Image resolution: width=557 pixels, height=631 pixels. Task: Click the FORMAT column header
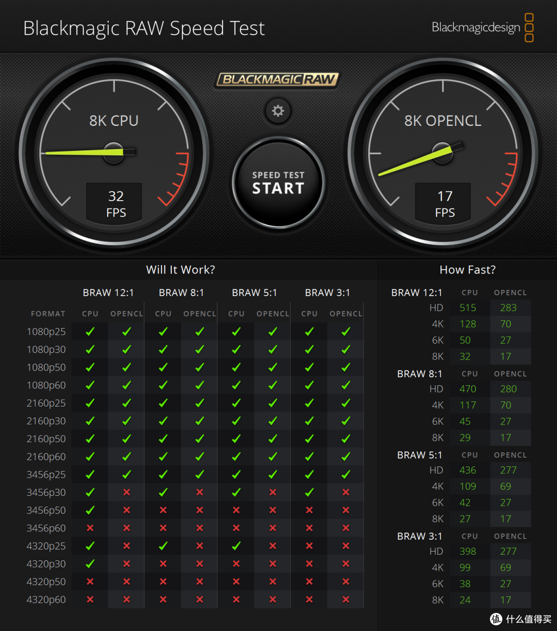click(x=48, y=314)
